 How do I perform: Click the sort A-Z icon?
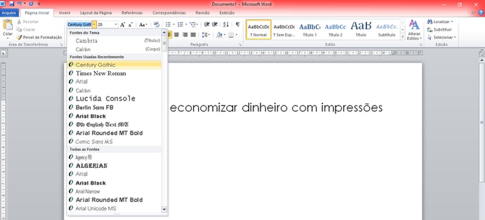[226, 25]
